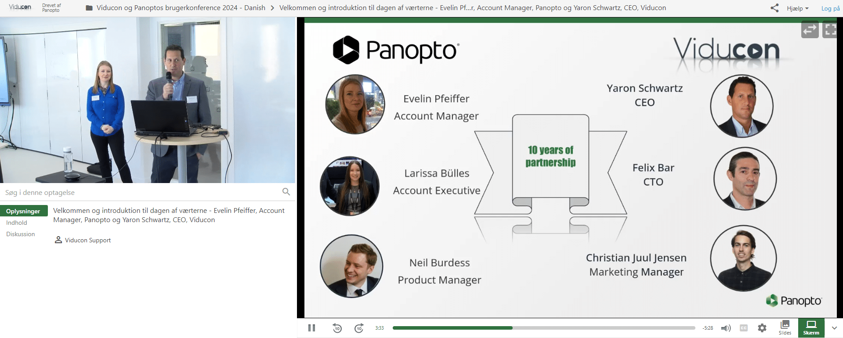This screenshot has height=338, width=843.
Task: Open the player settings gear
Action: [x=762, y=328]
